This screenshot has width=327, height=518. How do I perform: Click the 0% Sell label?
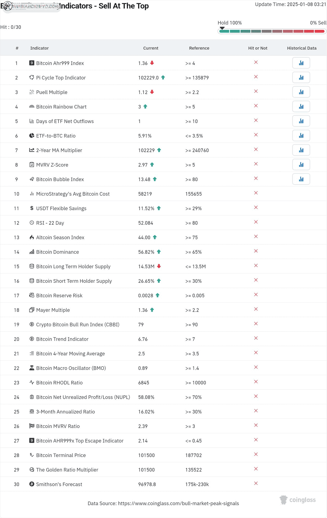pos(318,23)
